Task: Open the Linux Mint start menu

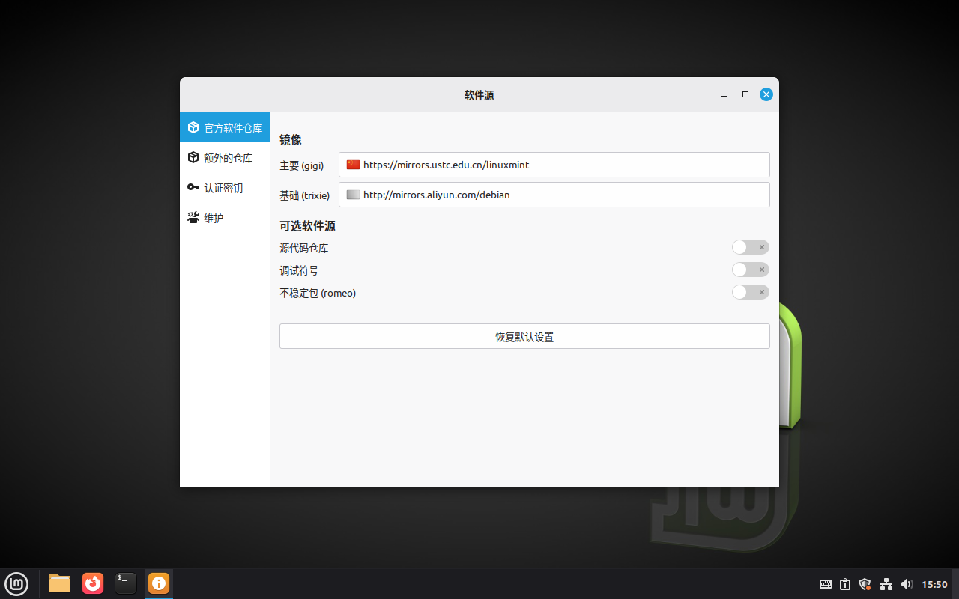Action: (x=16, y=583)
